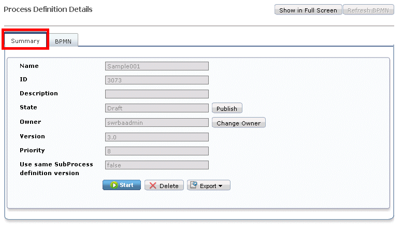
Task: Delete the process definition
Action: 164,185
